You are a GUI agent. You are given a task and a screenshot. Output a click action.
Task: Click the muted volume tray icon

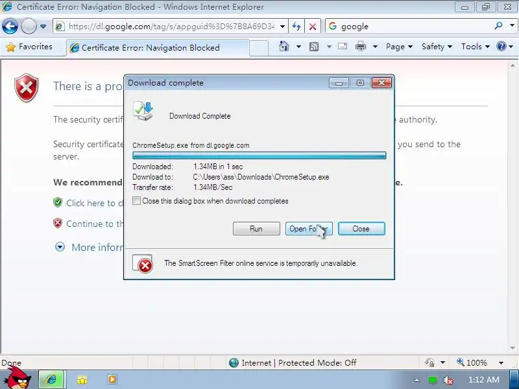pyautogui.click(x=448, y=380)
